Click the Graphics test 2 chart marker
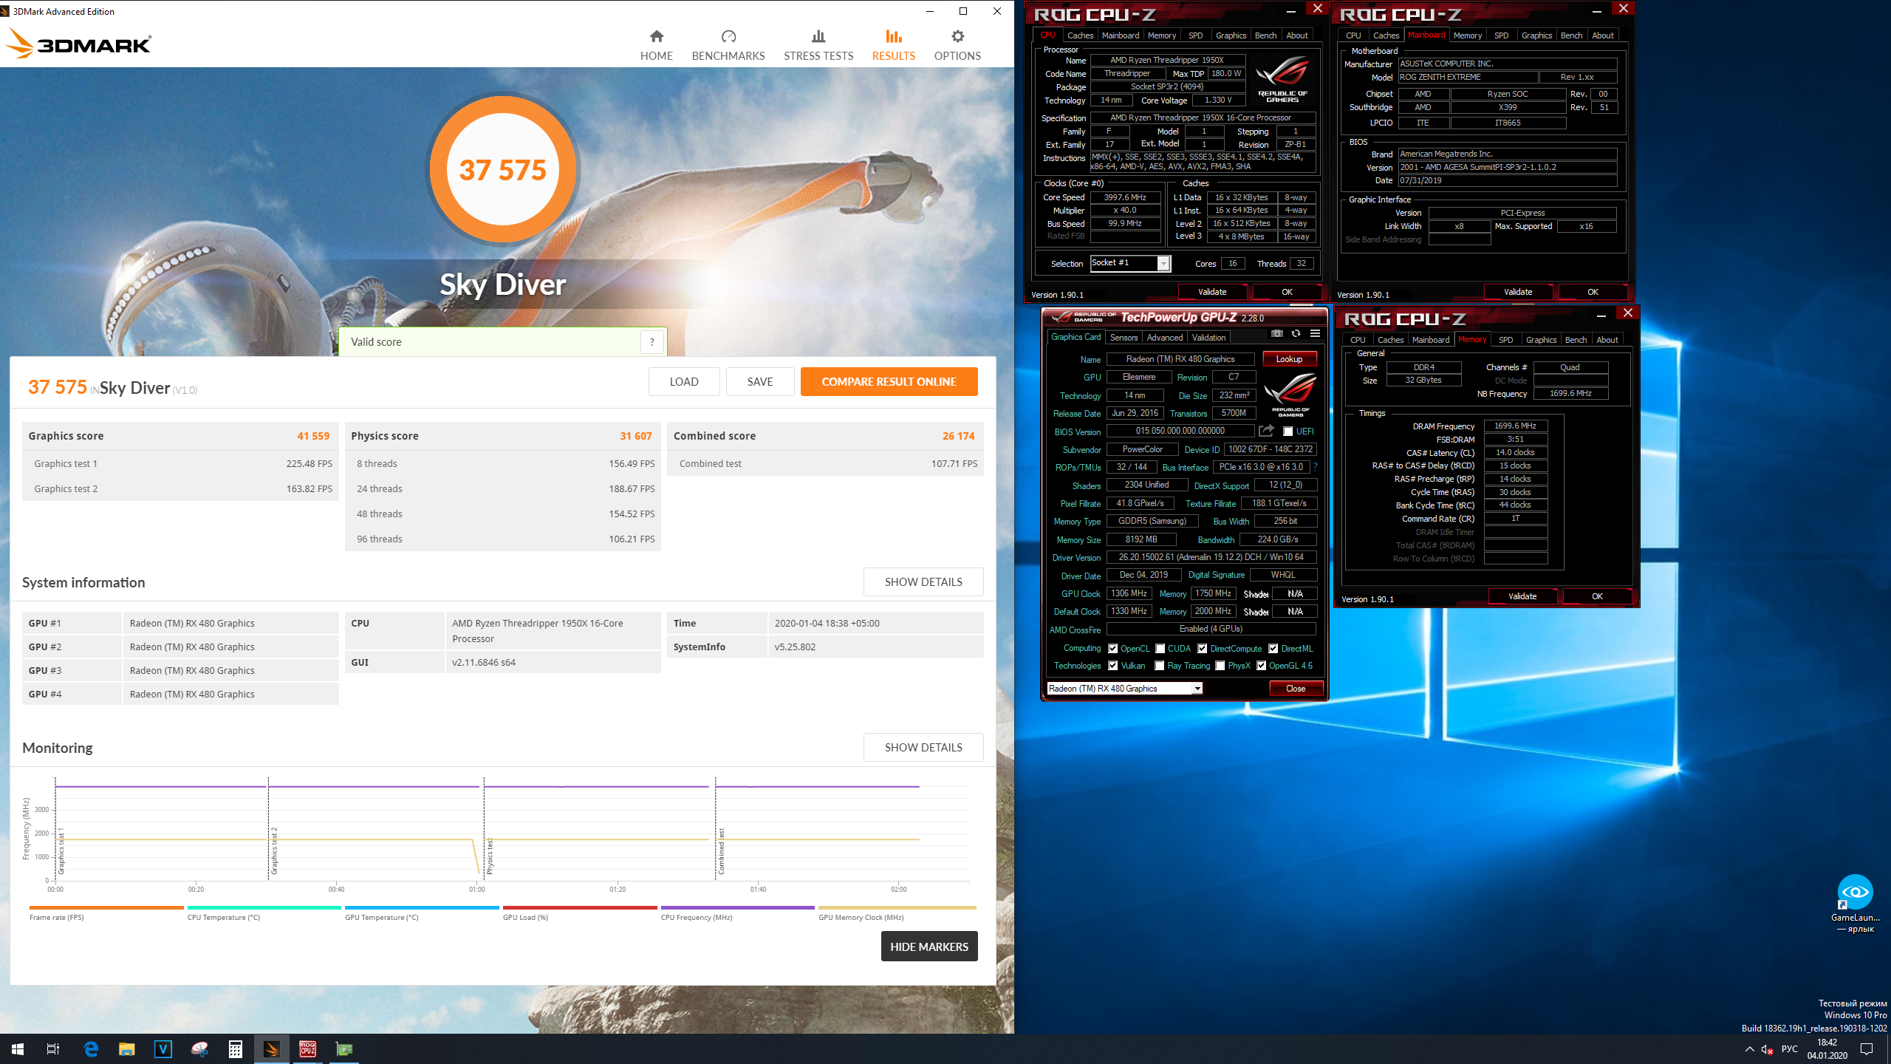Viewport: 1891px width, 1064px height. click(x=273, y=851)
